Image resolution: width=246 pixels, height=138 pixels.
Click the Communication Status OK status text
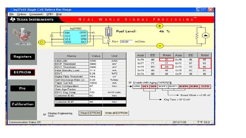point(25,122)
